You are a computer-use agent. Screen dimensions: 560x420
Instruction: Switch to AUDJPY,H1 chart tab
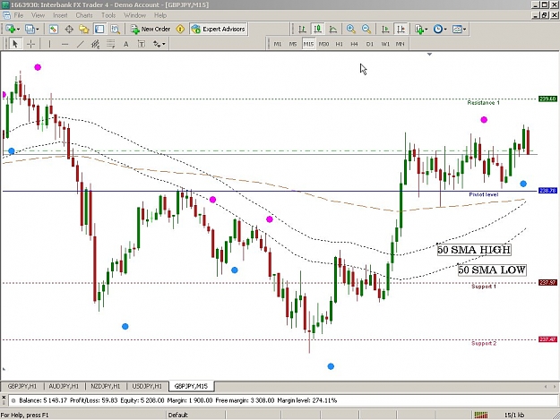(64, 386)
